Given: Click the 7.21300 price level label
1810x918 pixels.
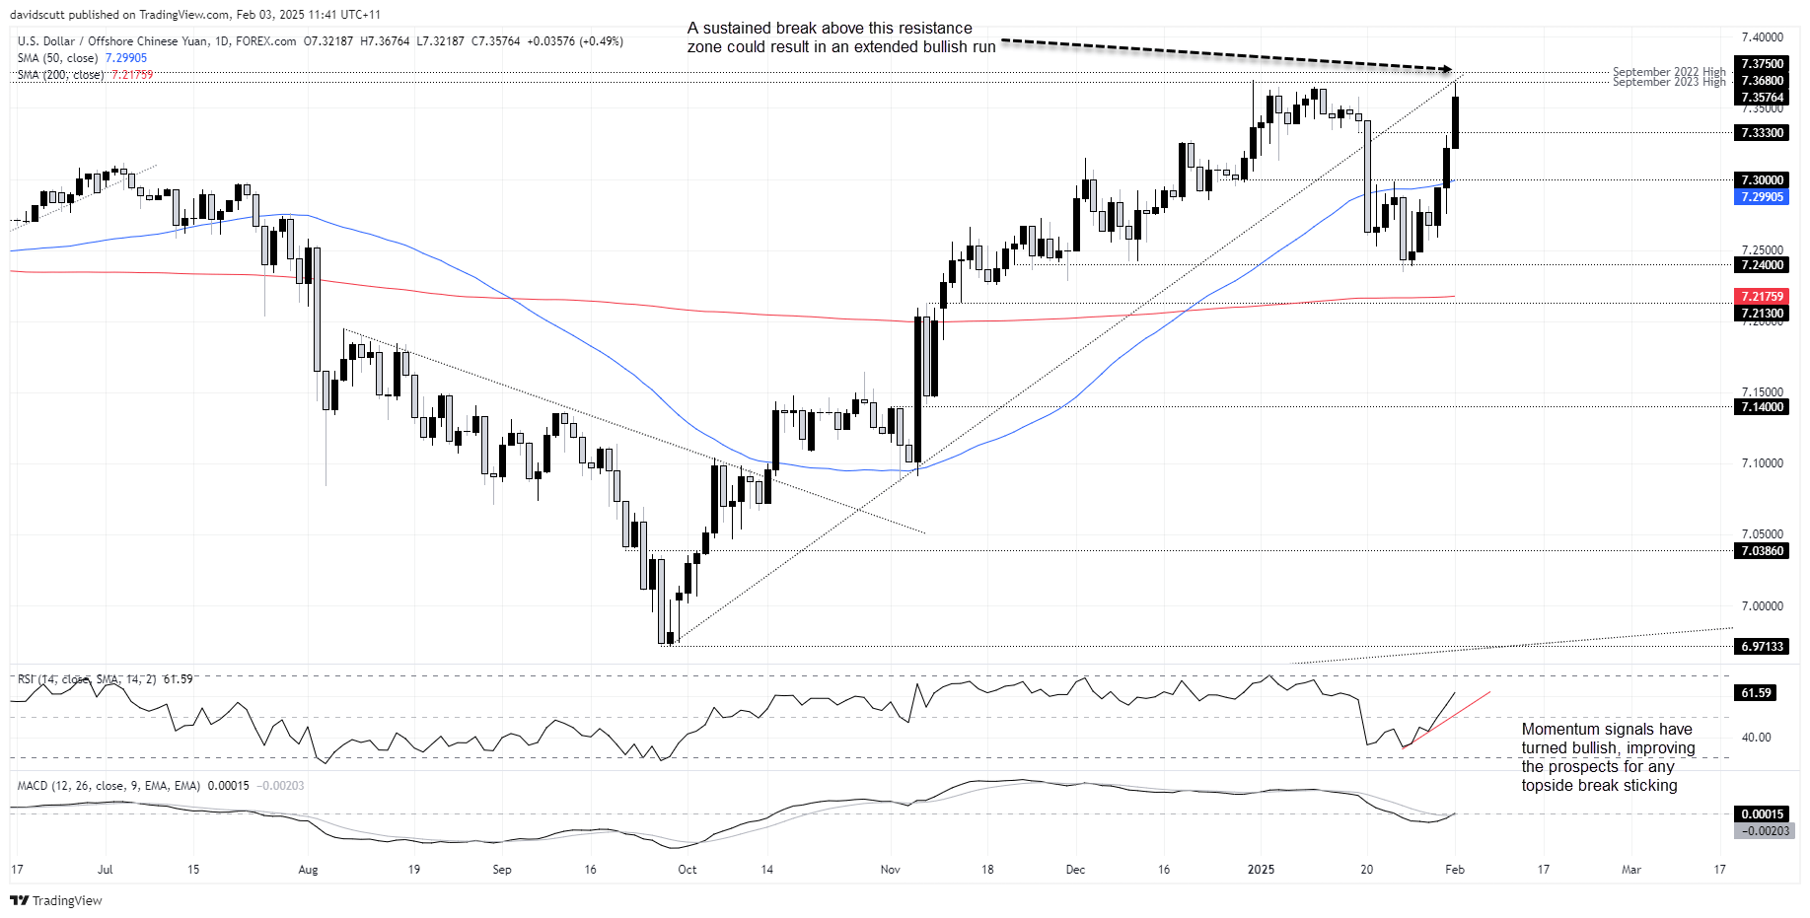Looking at the screenshot, I should point(1762,314).
